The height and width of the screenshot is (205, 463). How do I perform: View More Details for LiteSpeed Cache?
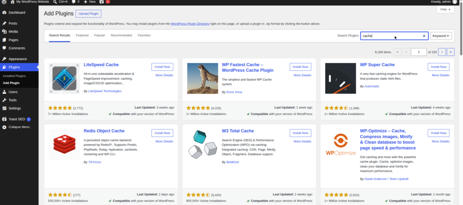point(164,75)
